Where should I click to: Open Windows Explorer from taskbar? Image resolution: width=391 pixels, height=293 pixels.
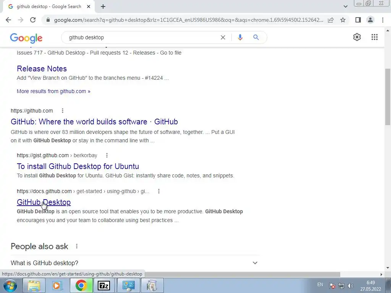click(x=34, y=285)
